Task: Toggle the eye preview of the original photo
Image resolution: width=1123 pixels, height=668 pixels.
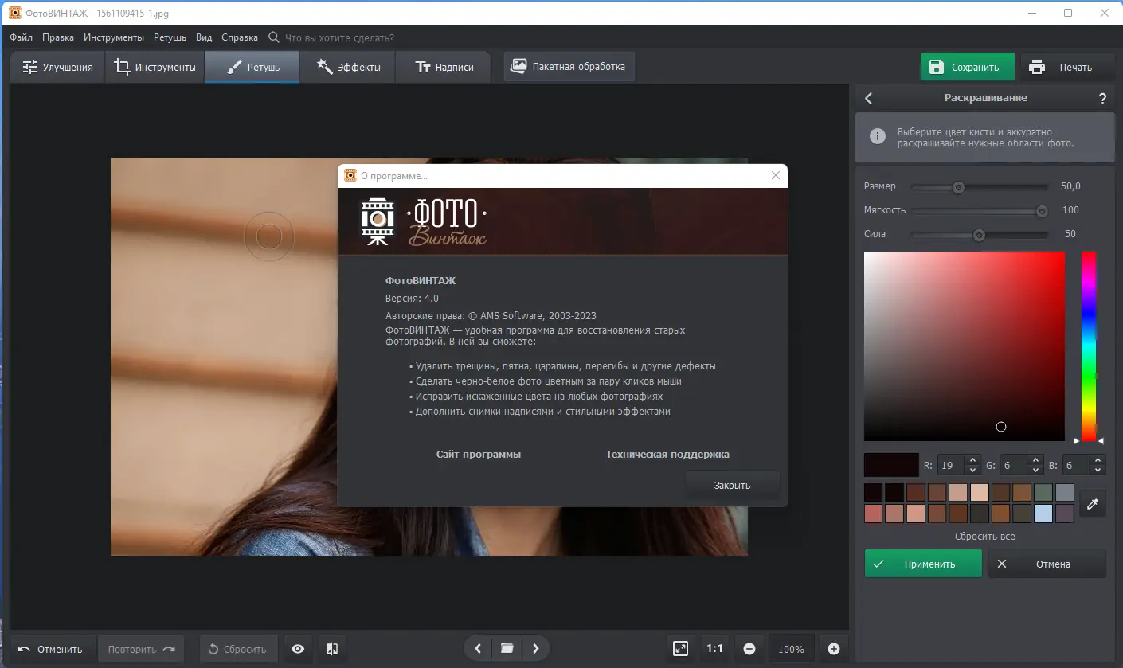Action: (x=298, y=649)
